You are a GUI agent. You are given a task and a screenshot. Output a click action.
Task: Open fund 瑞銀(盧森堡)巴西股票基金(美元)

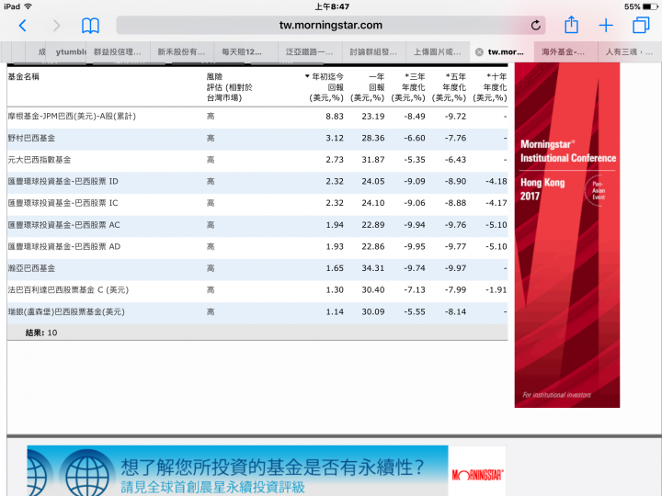[66, 311]
